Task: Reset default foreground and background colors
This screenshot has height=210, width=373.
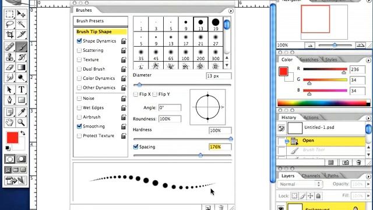Action: (8, 148)
